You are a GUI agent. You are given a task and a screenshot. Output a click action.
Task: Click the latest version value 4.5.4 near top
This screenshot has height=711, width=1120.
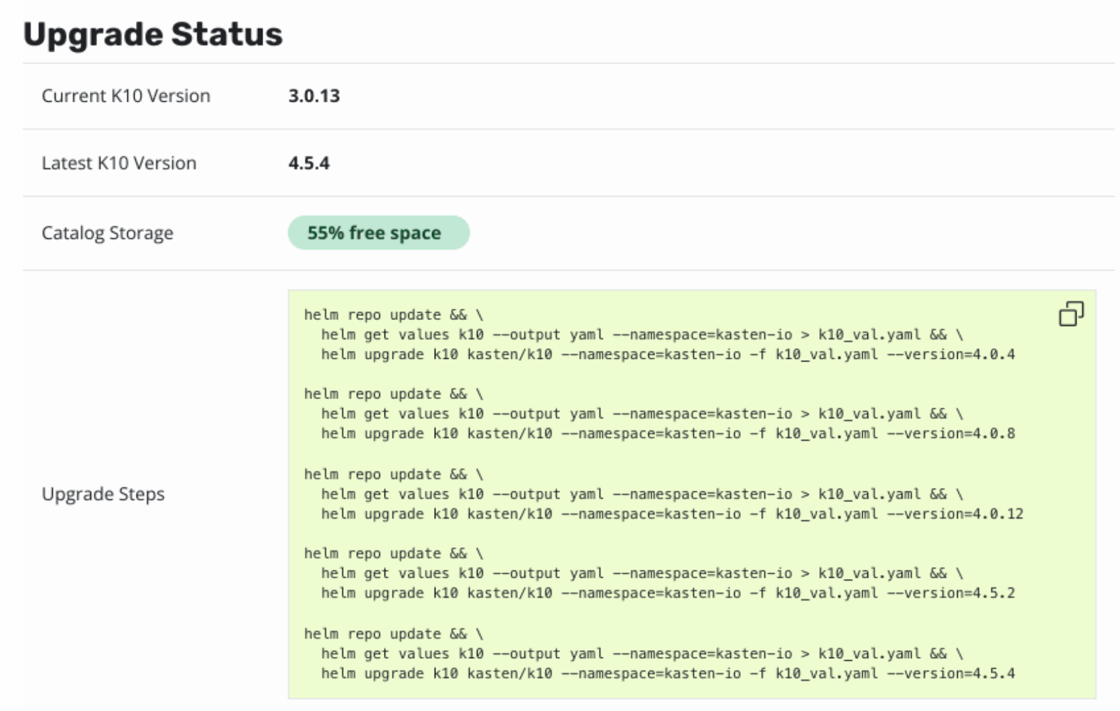[309, 163]
